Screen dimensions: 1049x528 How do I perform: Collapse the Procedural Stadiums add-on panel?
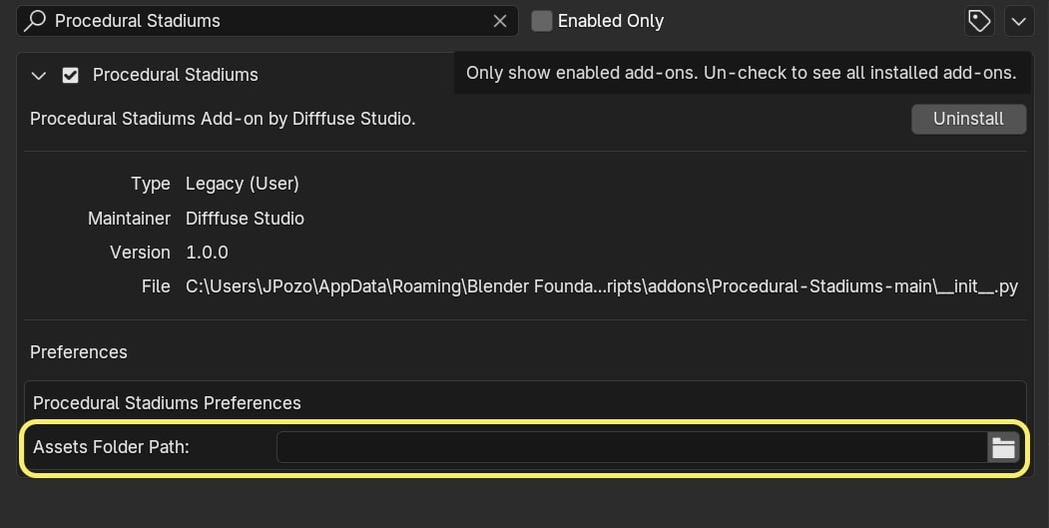pyautogui.click(x=39, y=76)
